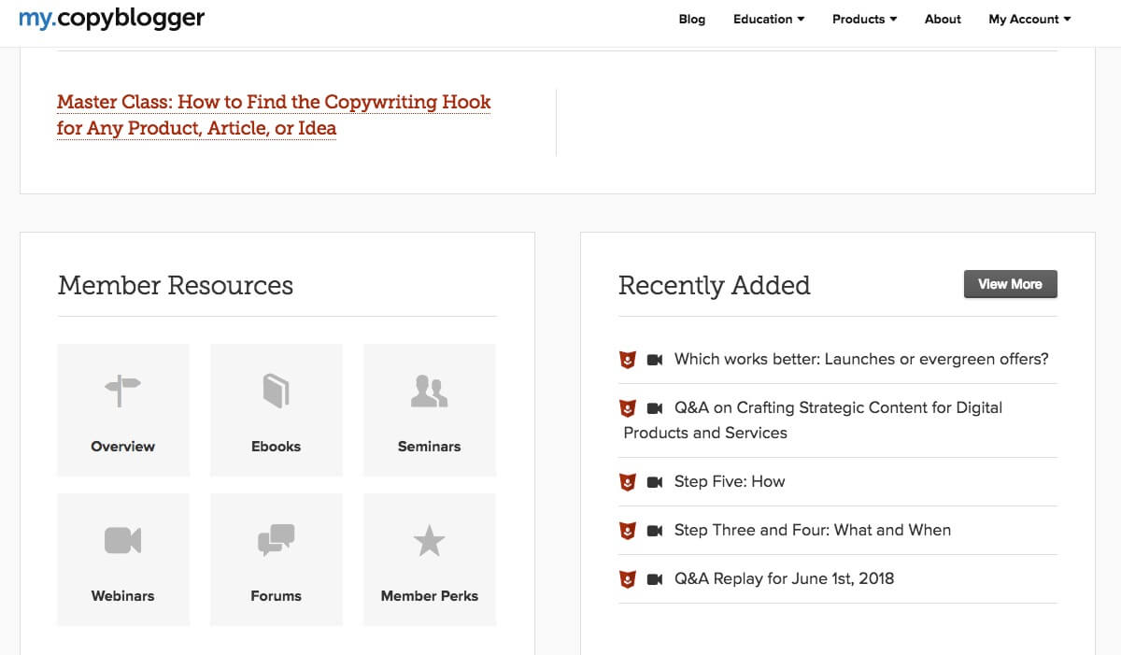The width and height of the screenshot is (1121, 655).
Task: Click the red shield badge beside 'Step Three and Four'
Action: (628, 530)
